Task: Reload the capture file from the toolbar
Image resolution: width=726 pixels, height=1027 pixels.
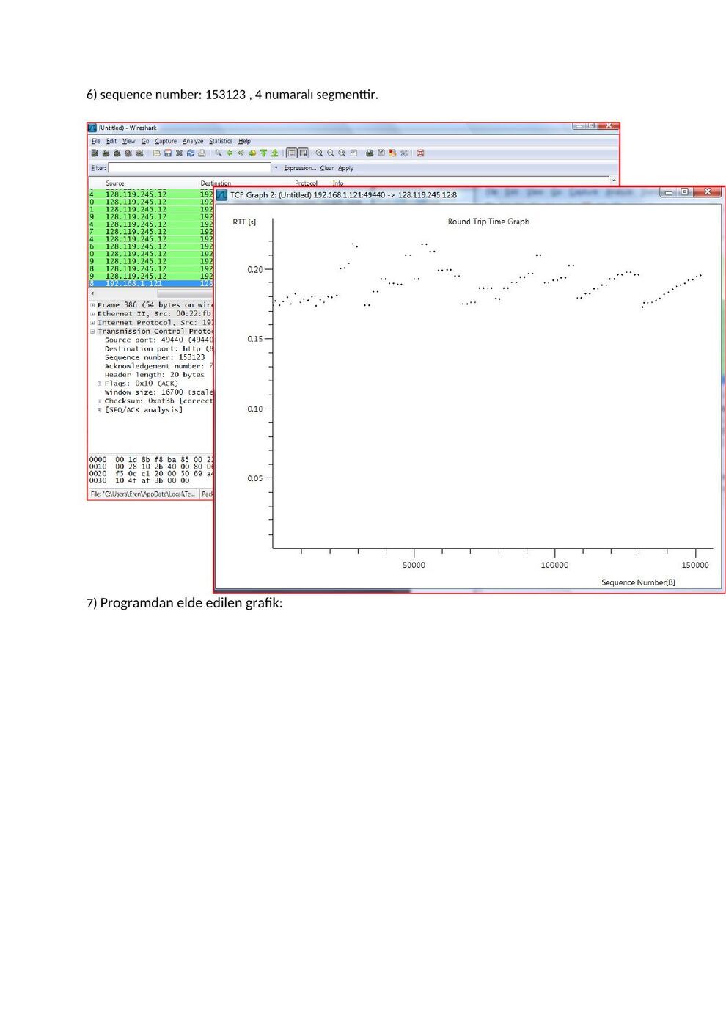Action: coord(191,153)
